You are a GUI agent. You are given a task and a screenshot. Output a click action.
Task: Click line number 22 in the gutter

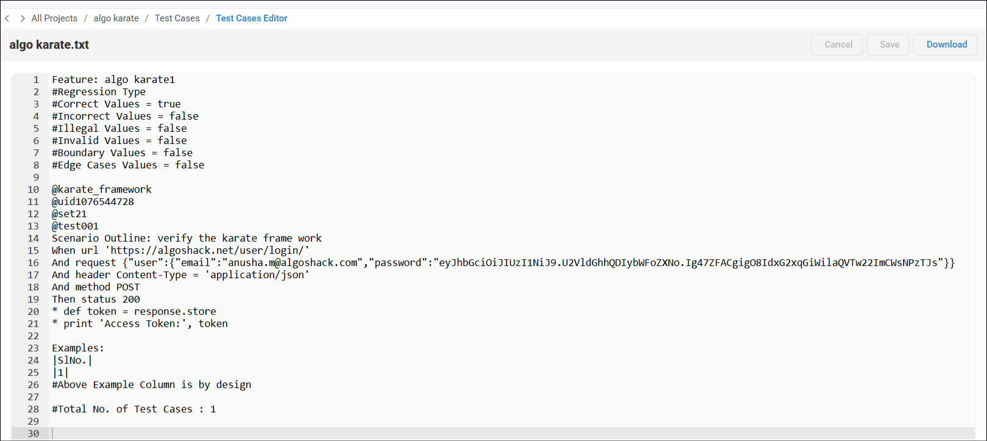tap(33, 335)
